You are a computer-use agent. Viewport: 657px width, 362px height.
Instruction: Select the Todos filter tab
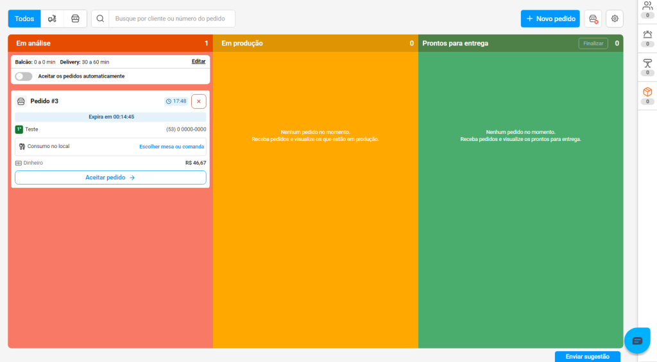[24, 19]
